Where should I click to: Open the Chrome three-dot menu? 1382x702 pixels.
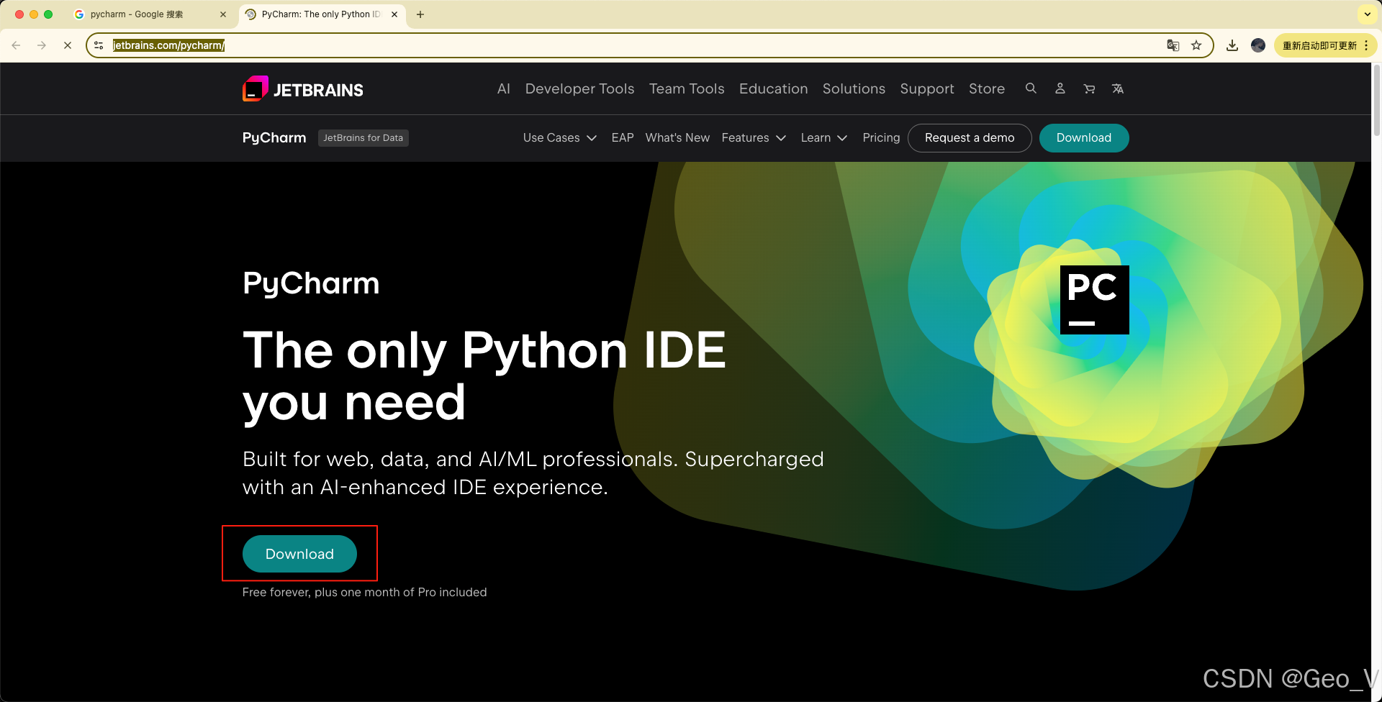1366,45
